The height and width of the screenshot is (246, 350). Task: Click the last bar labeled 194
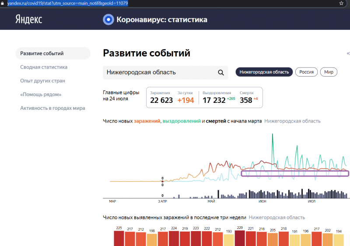(x=339, y=240)
